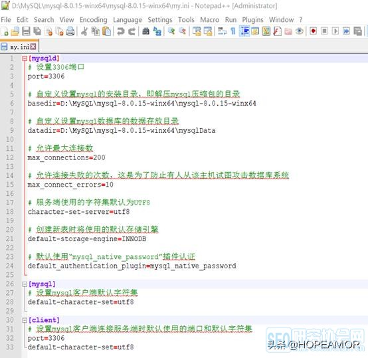Click the Zoom In icon

pyautogui.click(x=171, y=31)
